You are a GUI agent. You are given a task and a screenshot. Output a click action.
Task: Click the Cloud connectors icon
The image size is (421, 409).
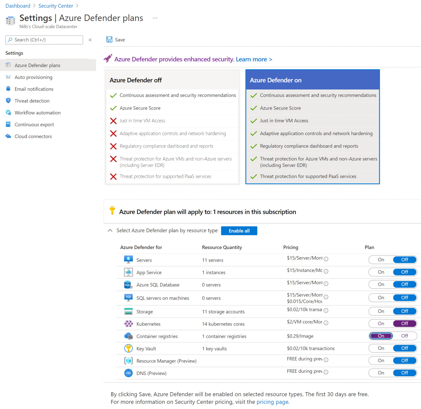coord(8,136)
